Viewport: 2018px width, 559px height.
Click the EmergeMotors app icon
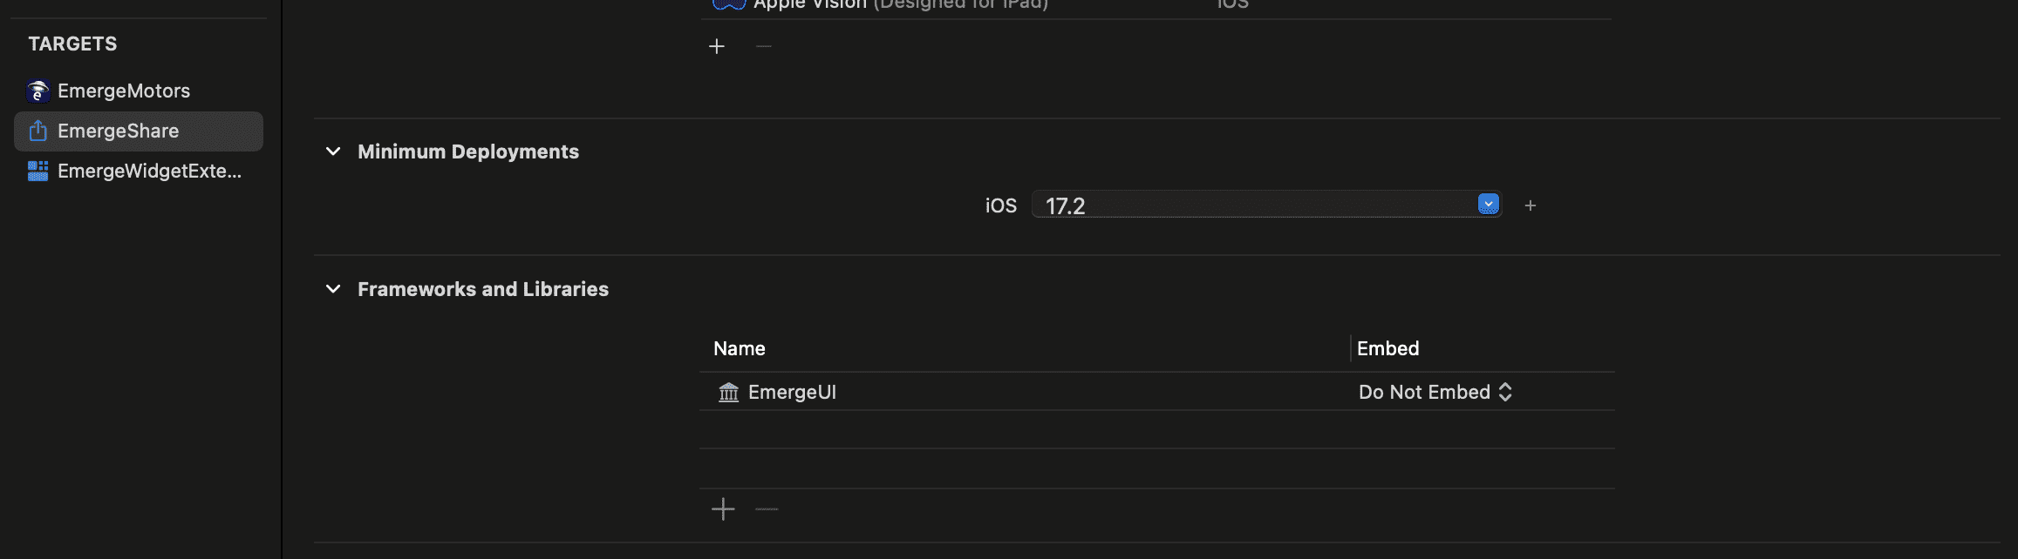point(37,91)
